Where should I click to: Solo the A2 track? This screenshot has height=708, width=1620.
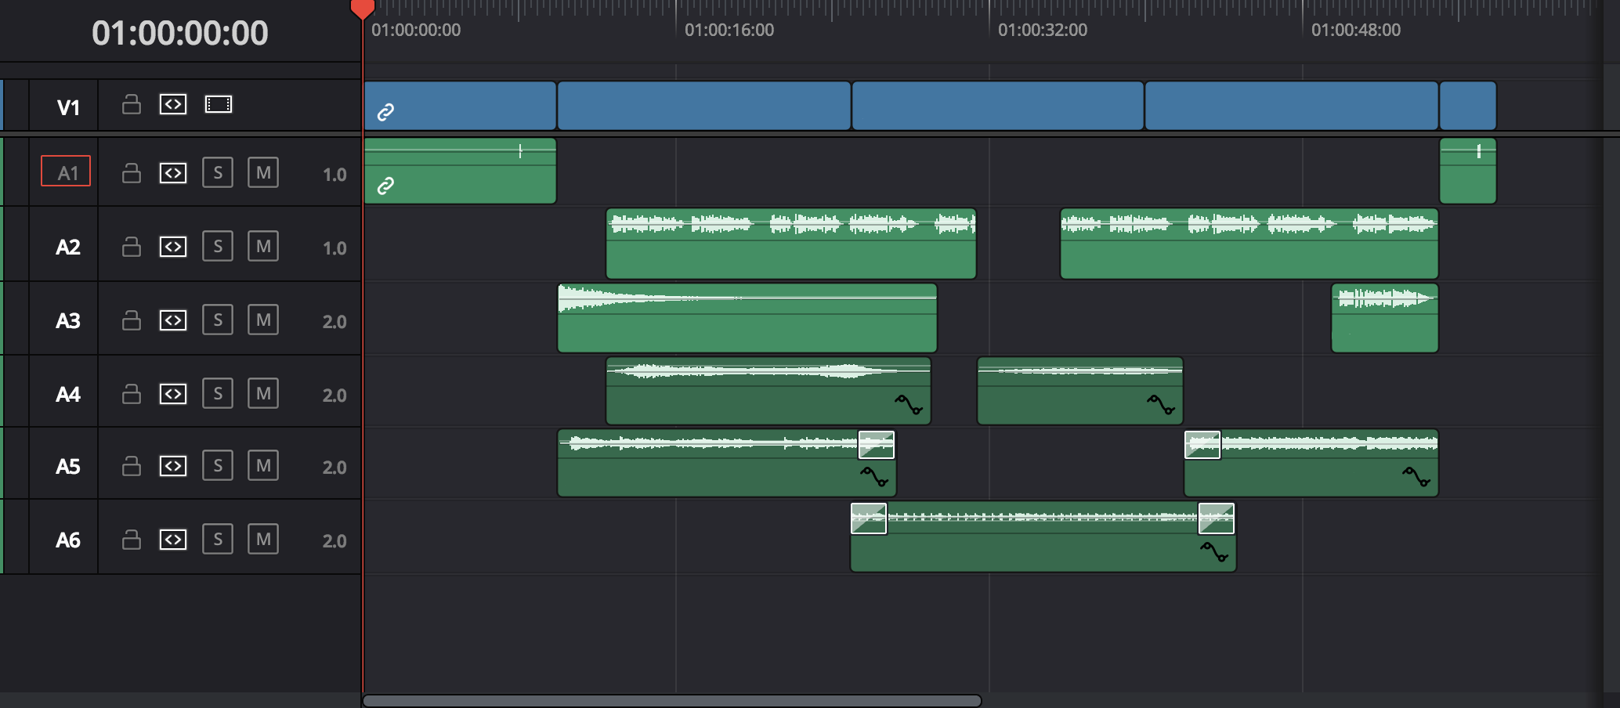pyautogui.click(x=218, y=246)
